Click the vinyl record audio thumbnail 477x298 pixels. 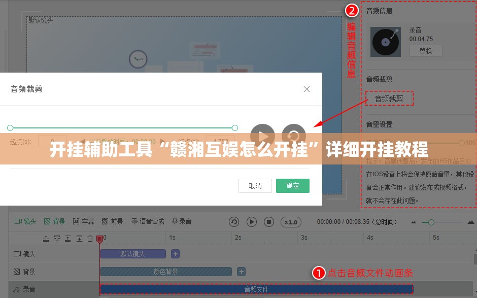click(x=386, y=42)
